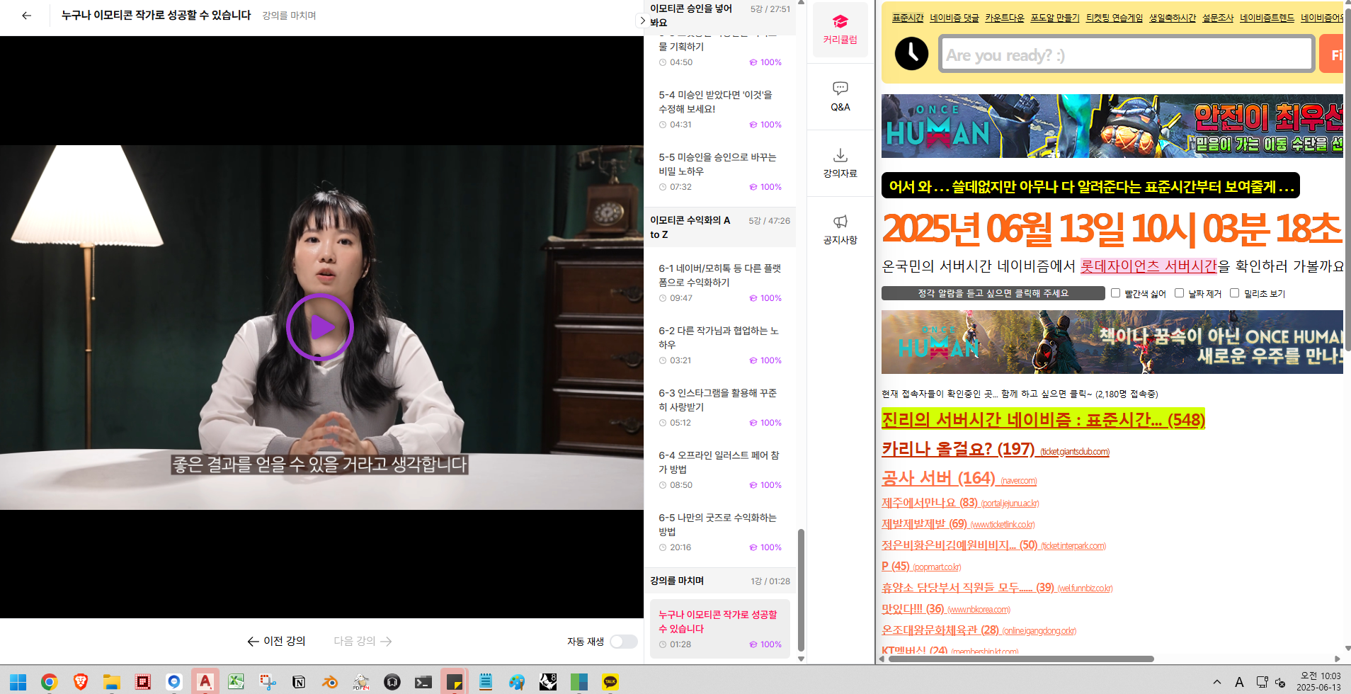
Task: Open the terminal from the taskbar
Action: (423, 682)
